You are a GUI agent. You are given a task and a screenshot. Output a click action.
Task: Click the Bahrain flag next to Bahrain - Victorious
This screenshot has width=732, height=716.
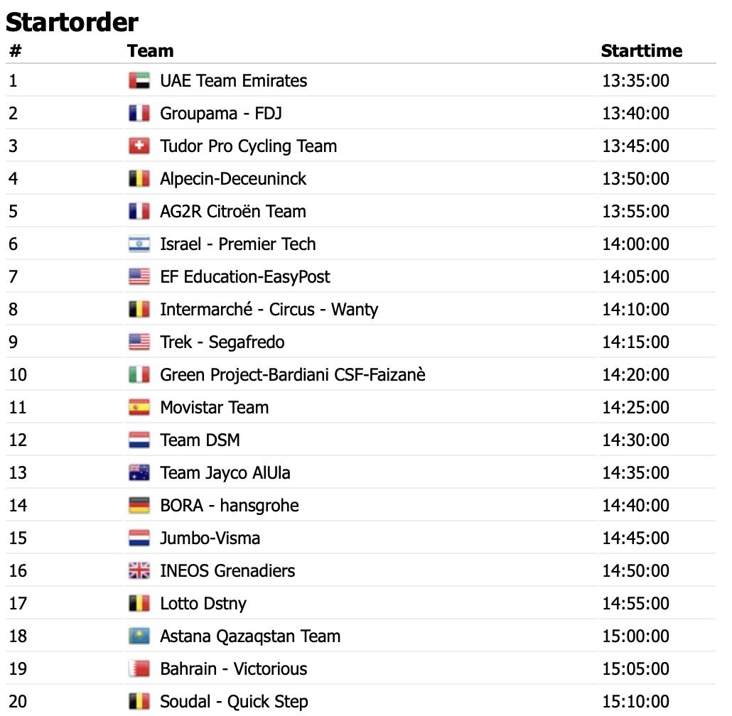139,669
